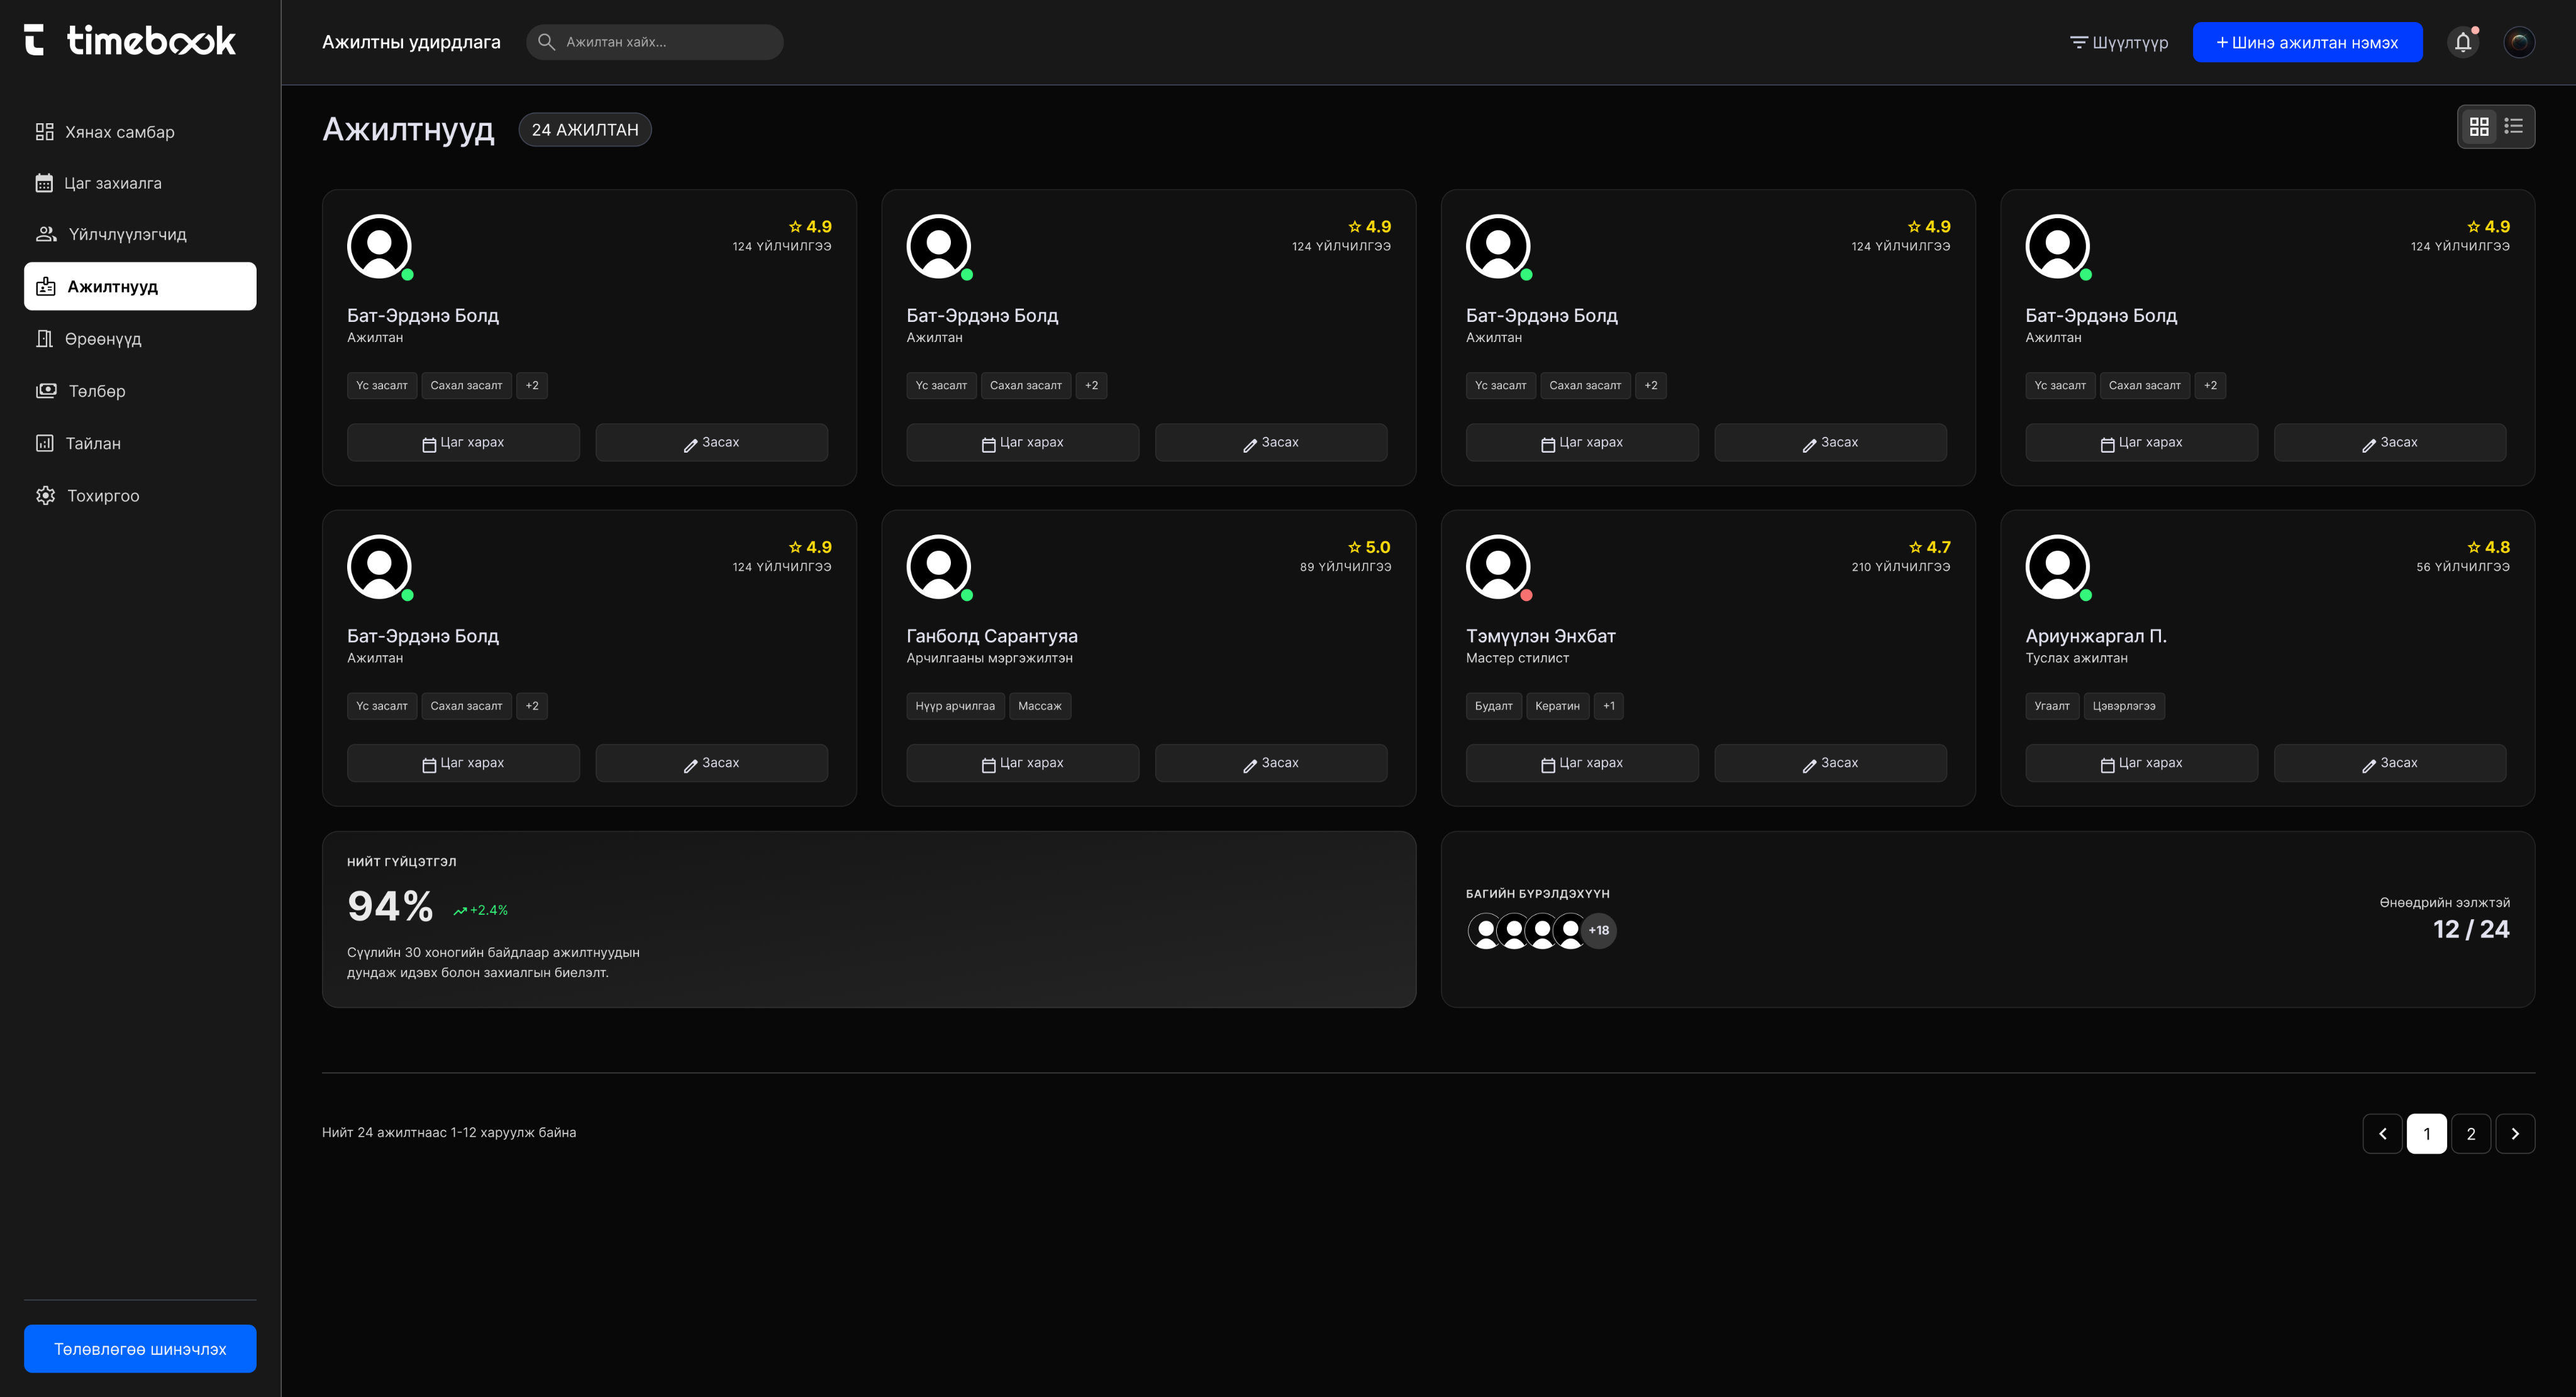The width and height of the screenshot is (2576, 1397).
Task: Open Хянах самбар dashboard in sidebar
Action: click(140, 132)
